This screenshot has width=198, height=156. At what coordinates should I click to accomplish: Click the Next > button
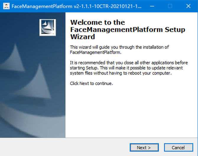(144, 147)
